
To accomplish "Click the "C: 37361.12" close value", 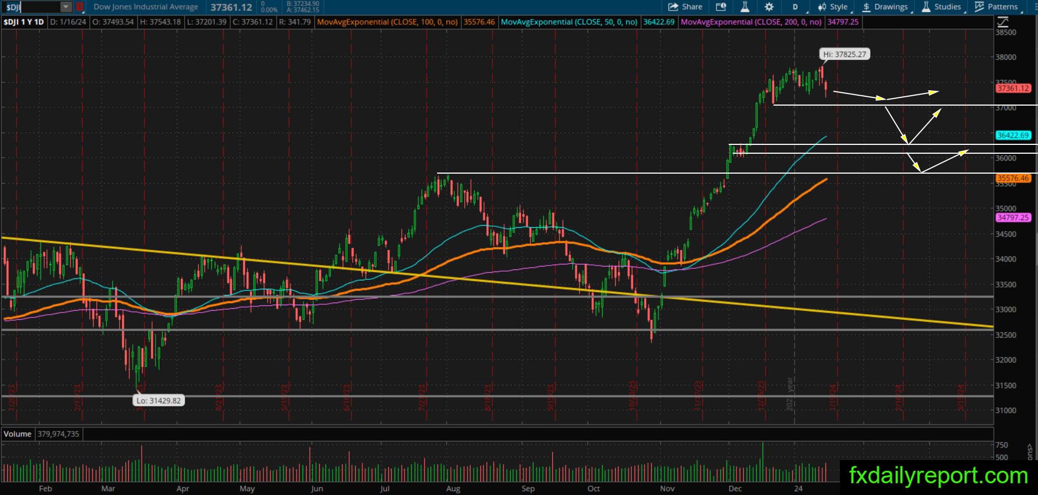I will click(x=252, y=22).
